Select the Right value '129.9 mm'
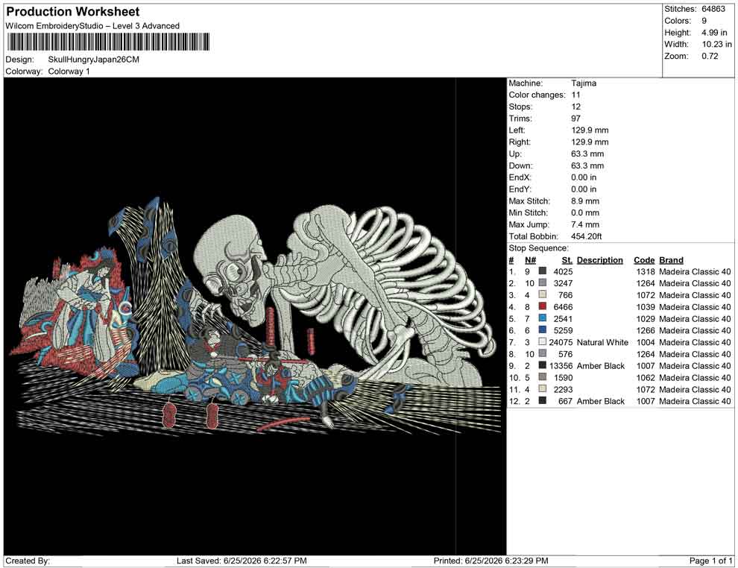 (x=590, y=142)
